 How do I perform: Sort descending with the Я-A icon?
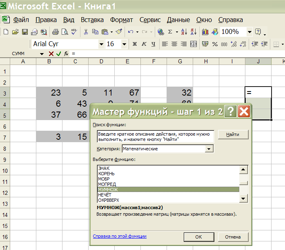pyautogui.click(x=194, y=32)
